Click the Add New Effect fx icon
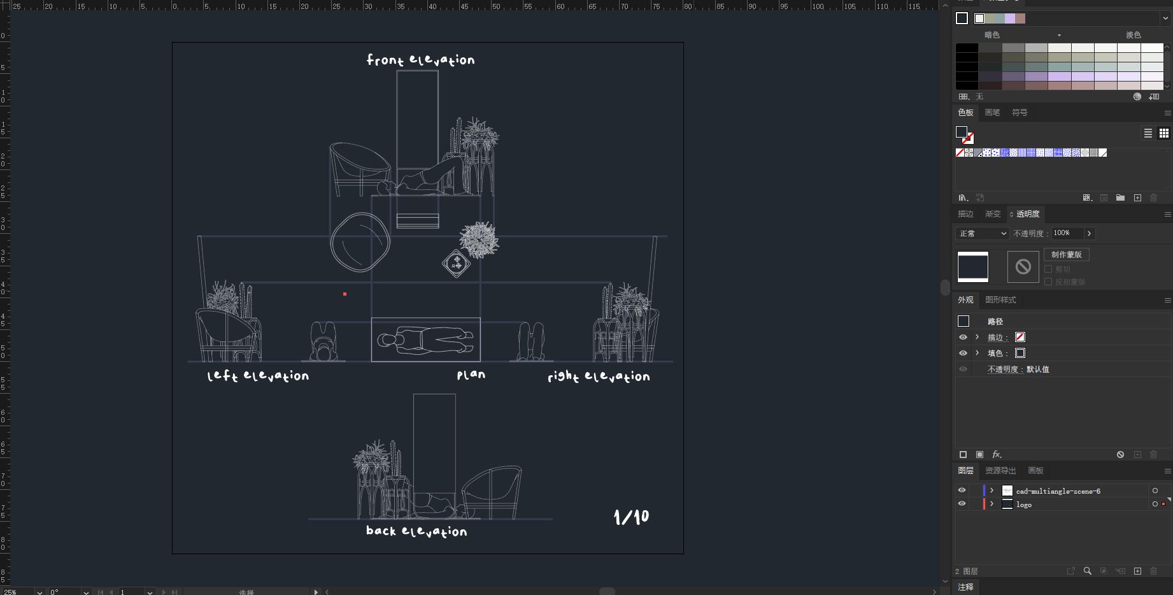Screen dimensions: 1173x595 click(x=997, y=454)
